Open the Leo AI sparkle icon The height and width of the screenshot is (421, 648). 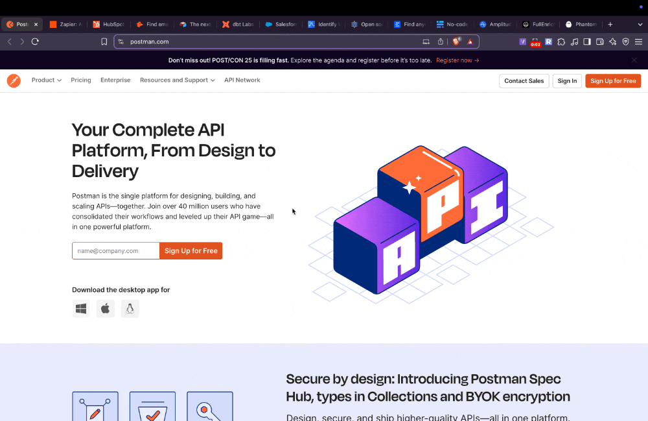point(613,42)
